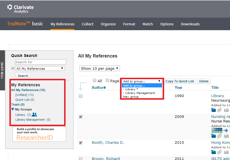The width and height of the screenshot is (230, 160).
Task: Go to the Format tab
Action: click(x=129, y=24)
